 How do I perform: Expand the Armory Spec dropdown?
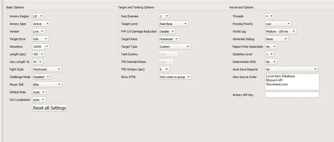click(41, 24)
